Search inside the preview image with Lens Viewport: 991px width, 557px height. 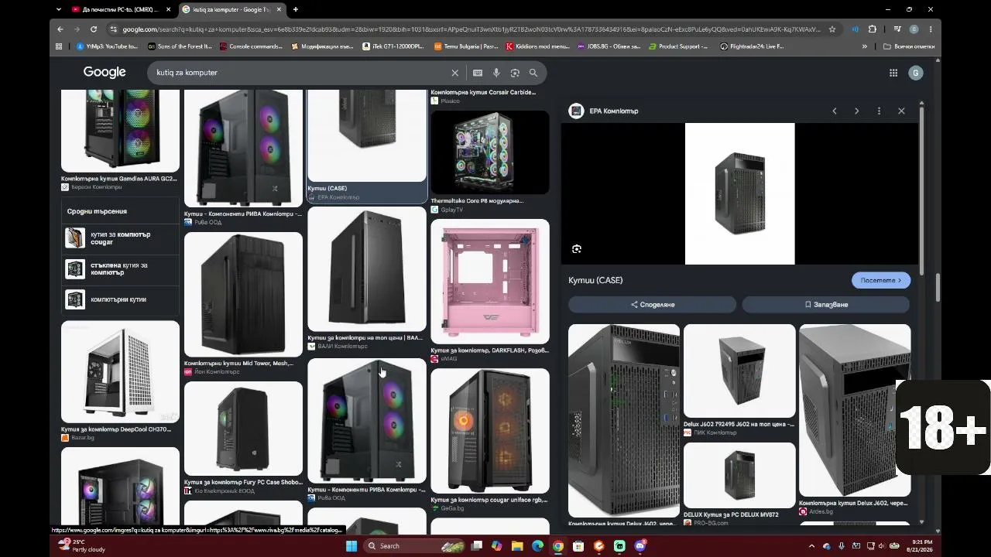(577, 249)
